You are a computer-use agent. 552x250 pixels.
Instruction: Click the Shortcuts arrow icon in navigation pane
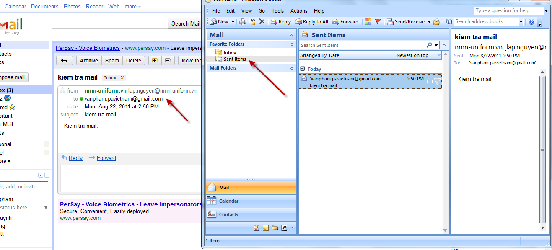tap(284, 228)
